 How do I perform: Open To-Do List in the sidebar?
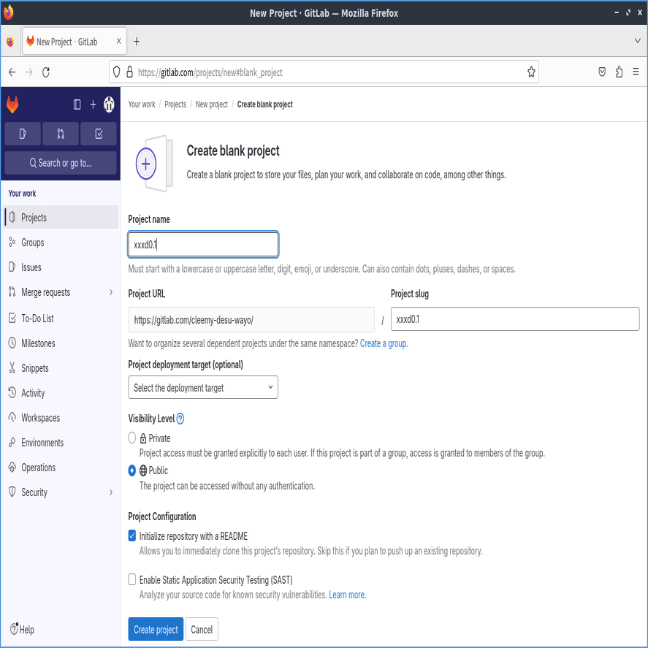click(x=61, y=319)
